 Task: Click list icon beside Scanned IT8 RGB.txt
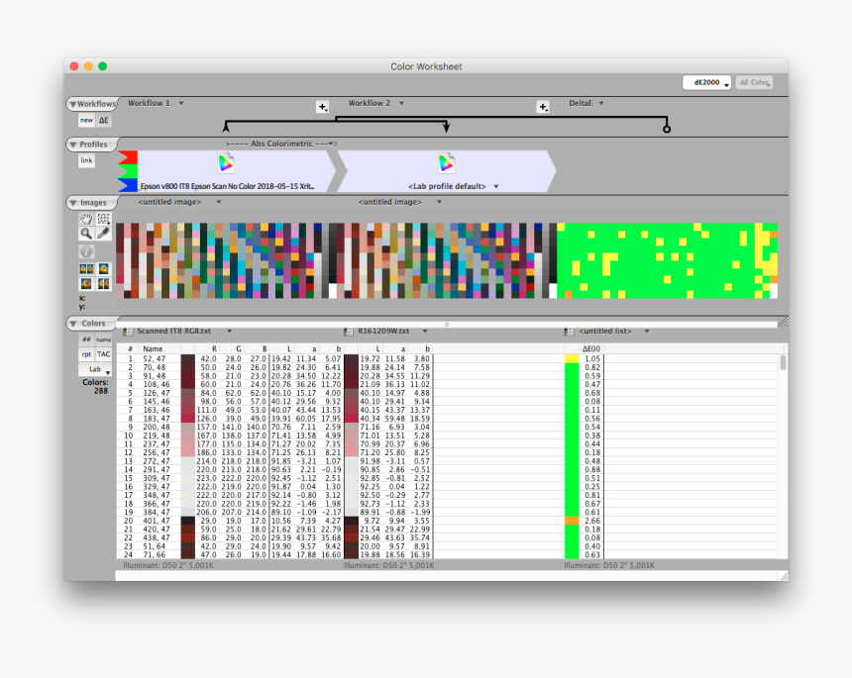pos(128,332)
